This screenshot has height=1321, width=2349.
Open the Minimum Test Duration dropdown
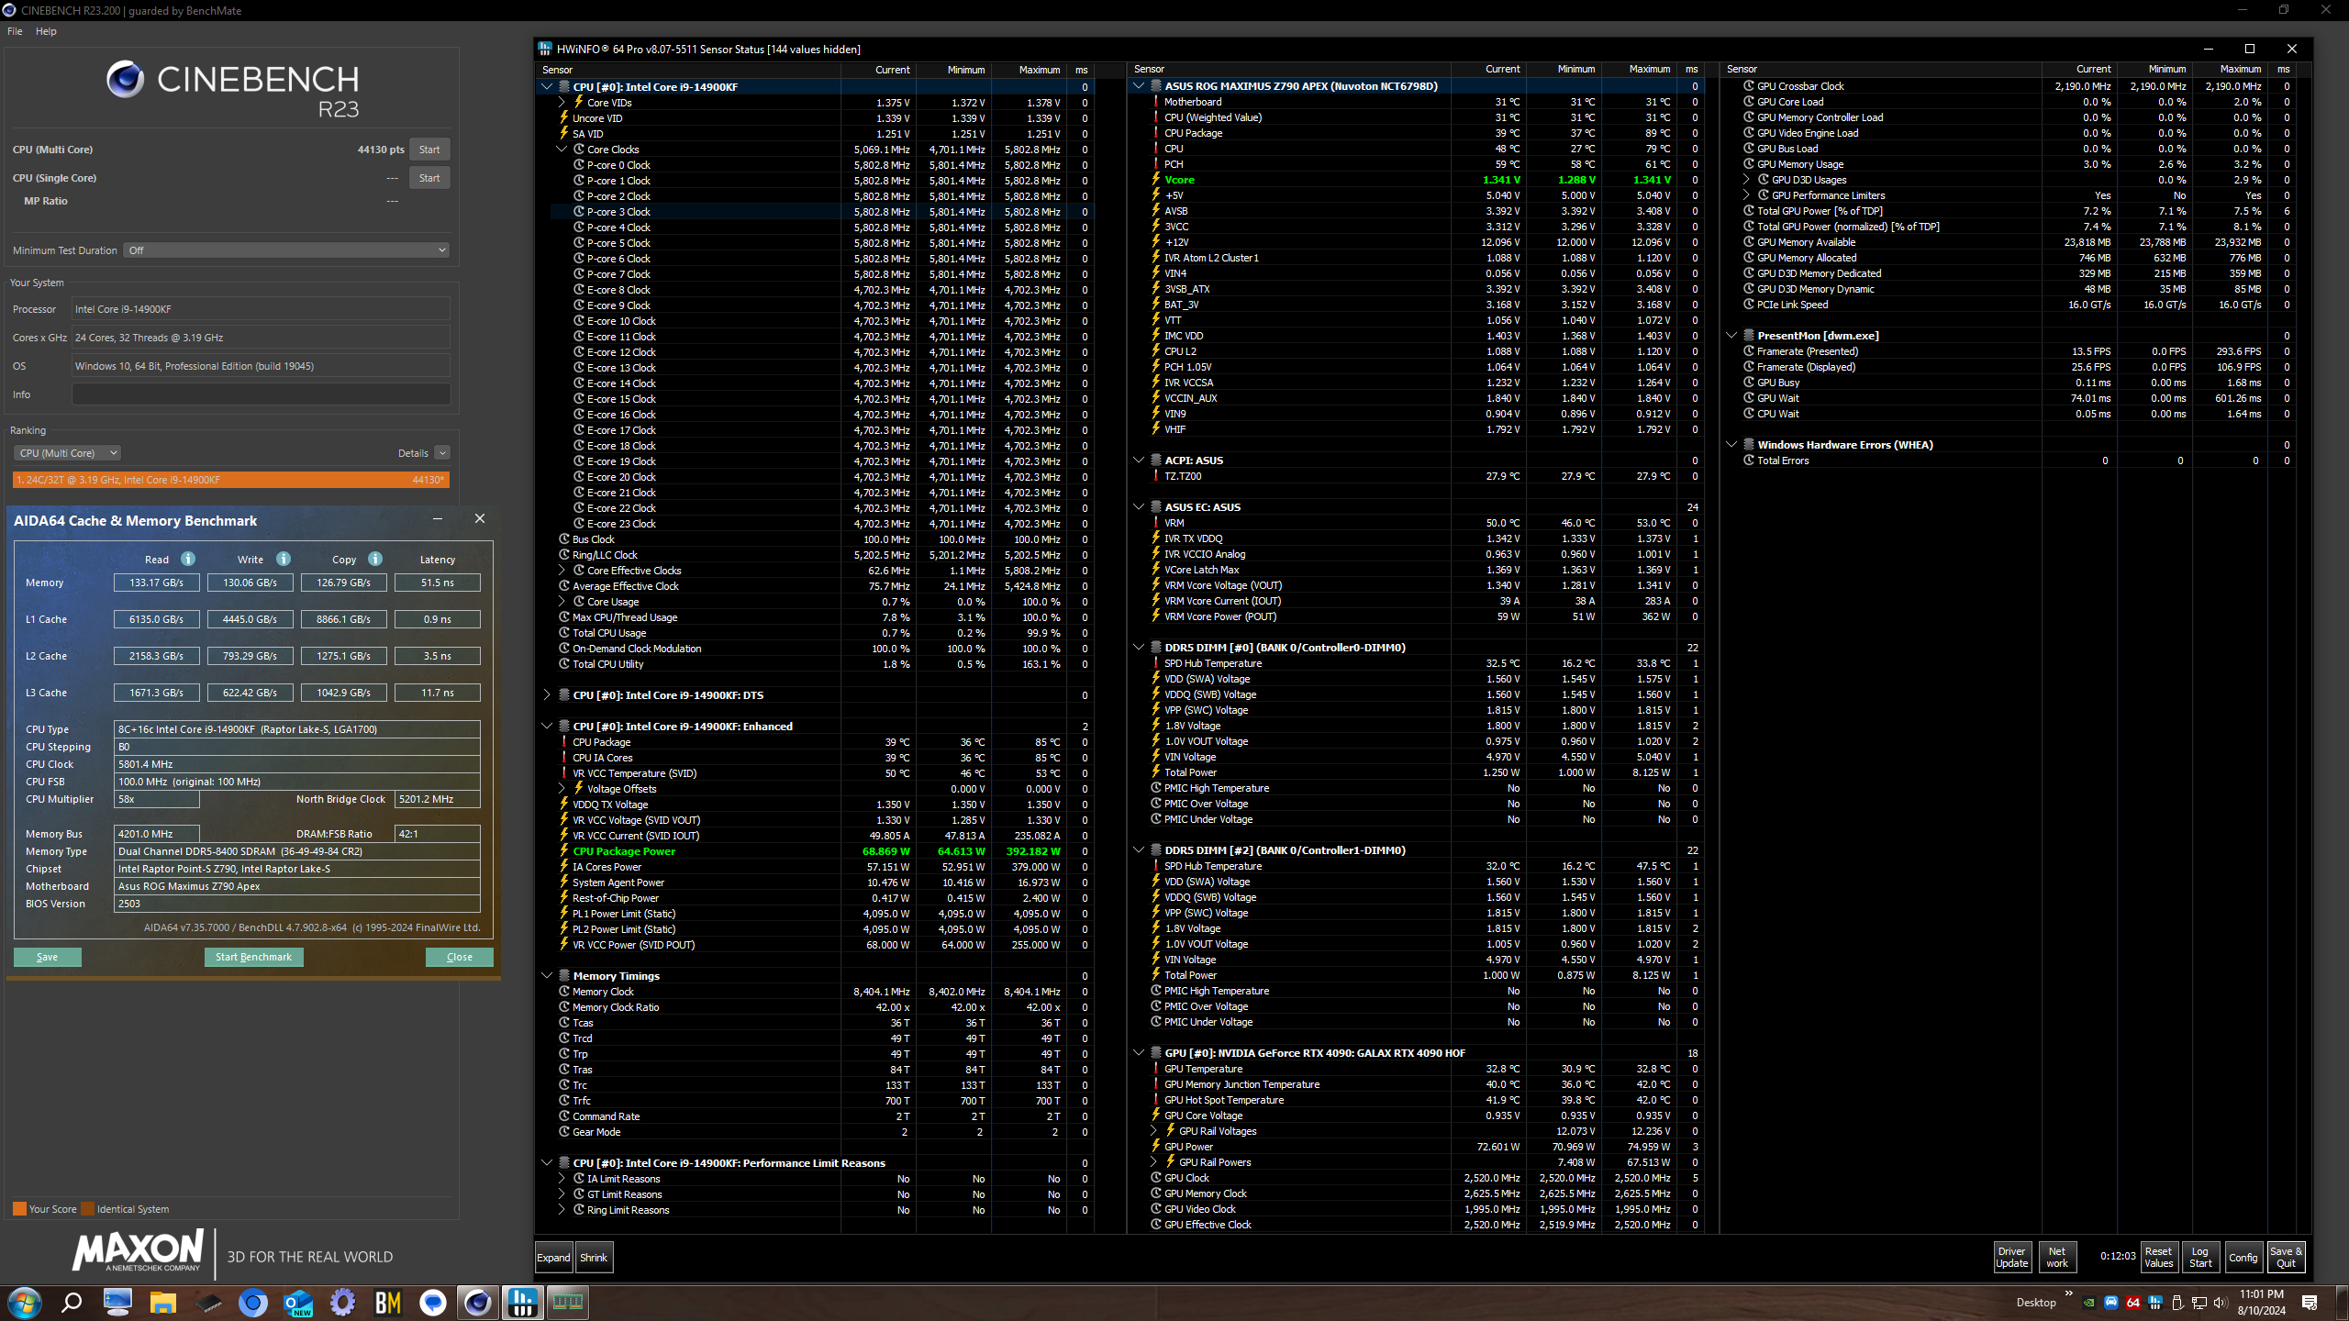(287, 250)
